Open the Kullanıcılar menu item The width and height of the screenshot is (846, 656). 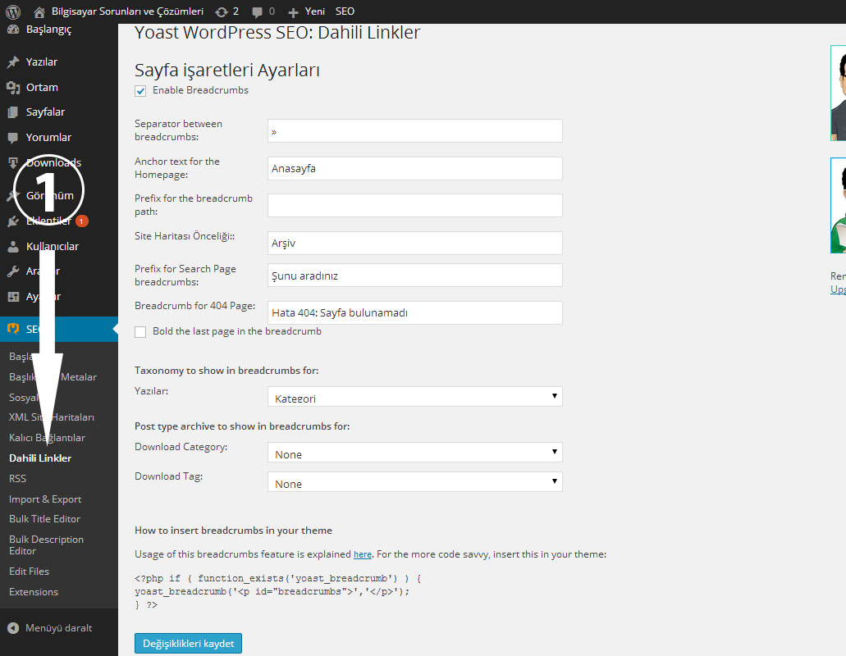53,246
